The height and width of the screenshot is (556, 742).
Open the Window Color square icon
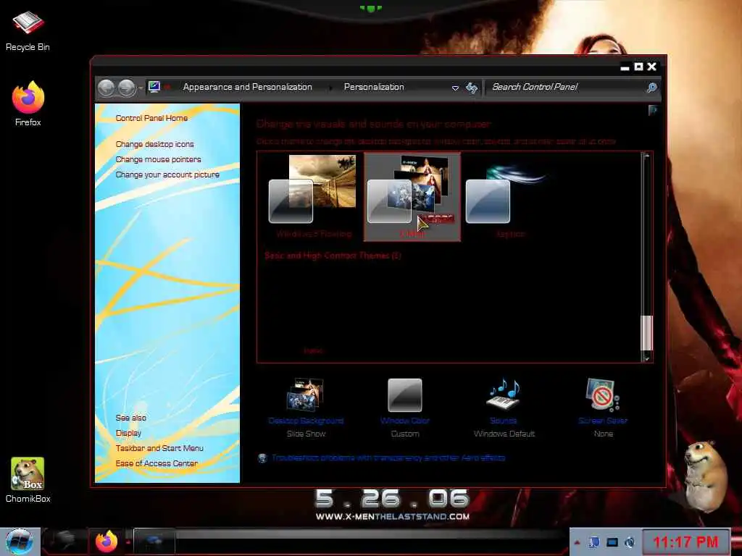404,395
